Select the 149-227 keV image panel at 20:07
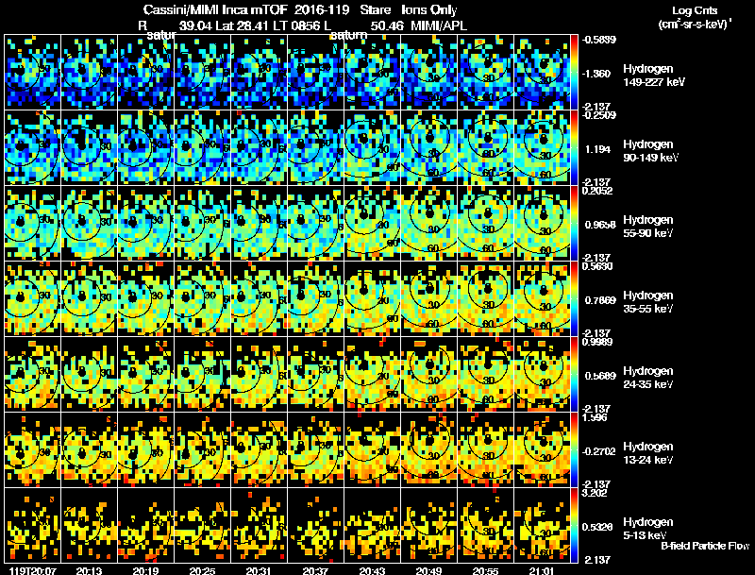 (x=32, y=73)
